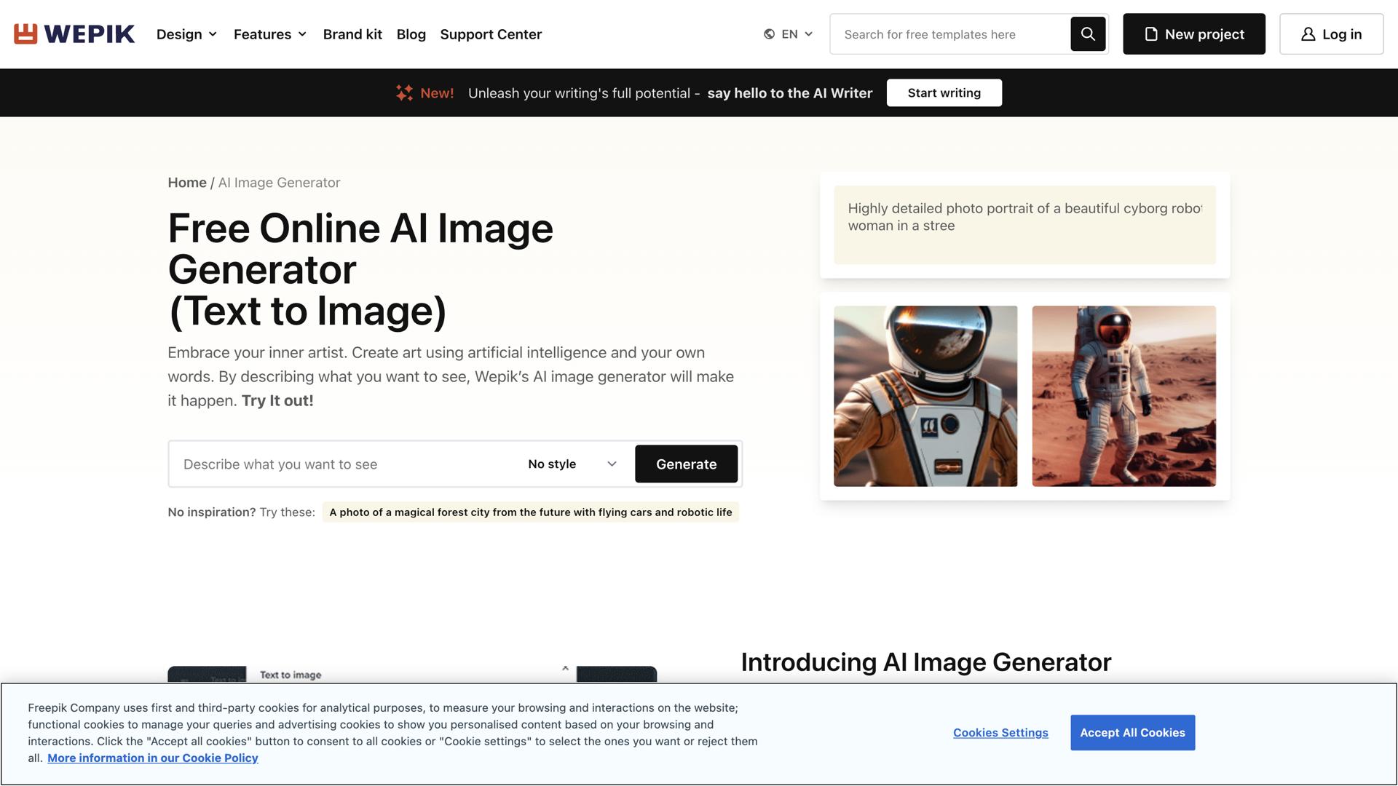This screenshot has height=786, width=1398.
Task: Open Cookies Settings
Action: tap(1000, 733)
